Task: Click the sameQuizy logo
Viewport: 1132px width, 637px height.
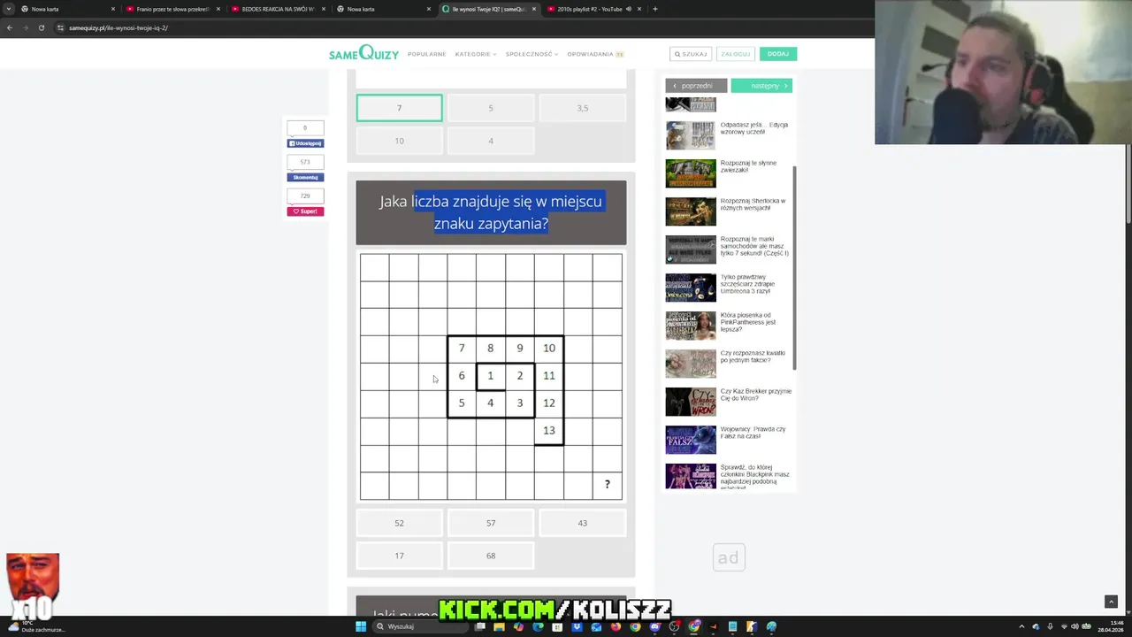Action: tap(365, 54)
